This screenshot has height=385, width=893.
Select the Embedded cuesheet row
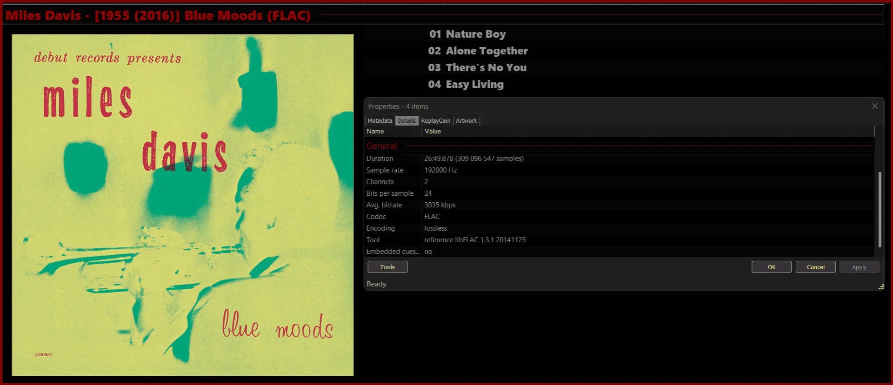[620, 252]
